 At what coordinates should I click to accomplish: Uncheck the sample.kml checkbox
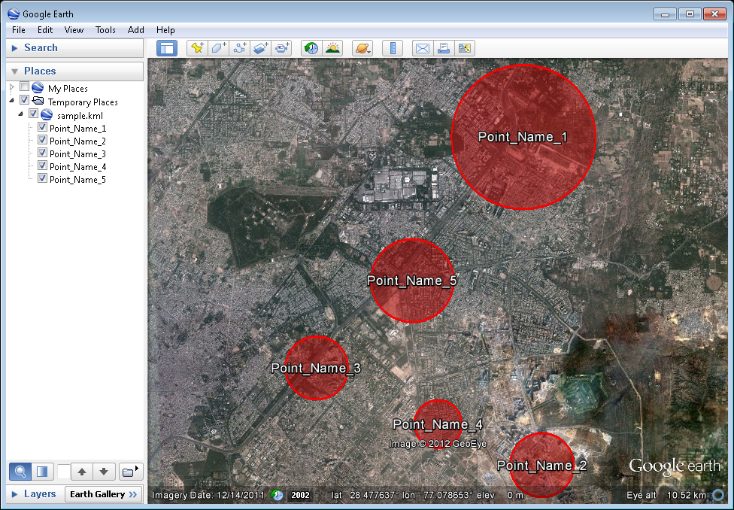tap(33, 114)
